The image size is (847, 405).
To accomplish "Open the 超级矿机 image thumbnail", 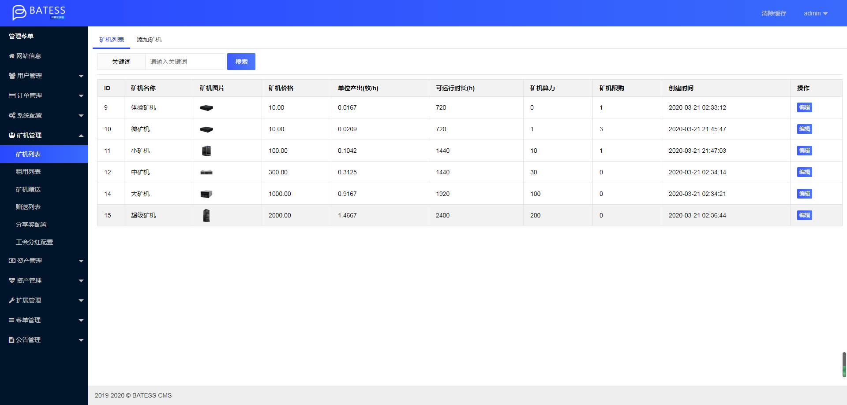I will point(206,215).
